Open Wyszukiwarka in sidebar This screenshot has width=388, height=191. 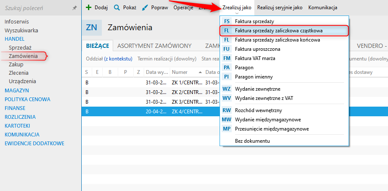[21, 31]
